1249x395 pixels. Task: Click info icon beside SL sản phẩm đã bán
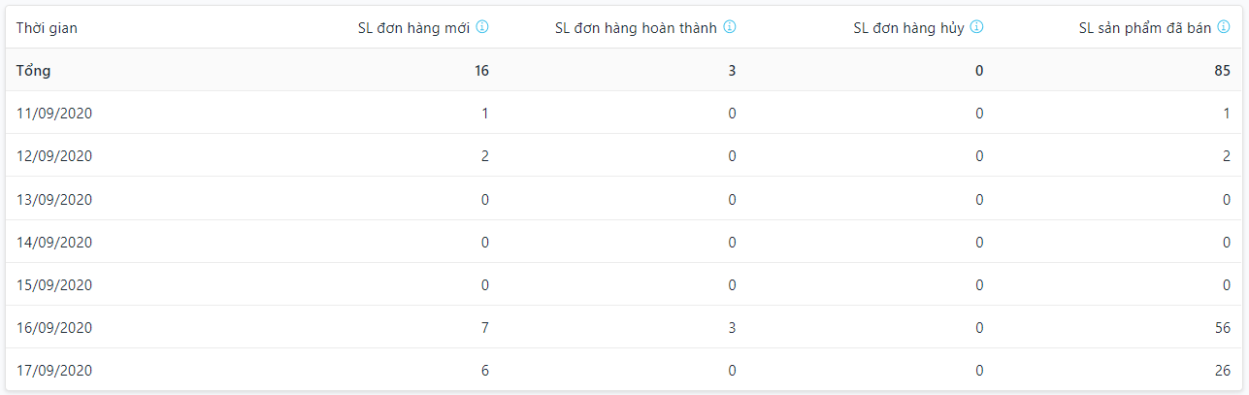(x=1224, y=27)
